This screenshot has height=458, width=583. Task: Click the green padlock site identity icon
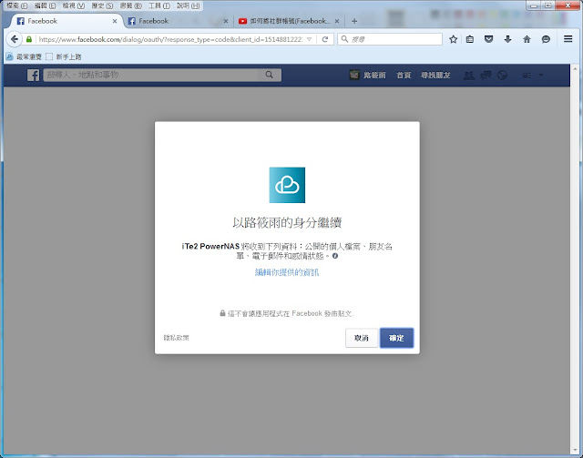(x=29, y=39)
